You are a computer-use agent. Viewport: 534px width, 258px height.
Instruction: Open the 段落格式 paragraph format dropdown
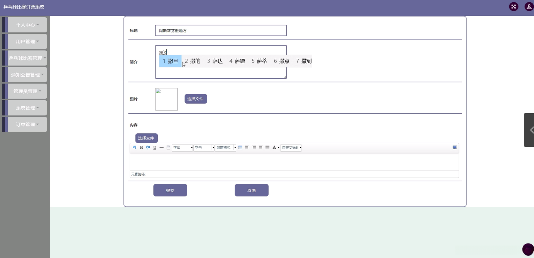(226, 148)
